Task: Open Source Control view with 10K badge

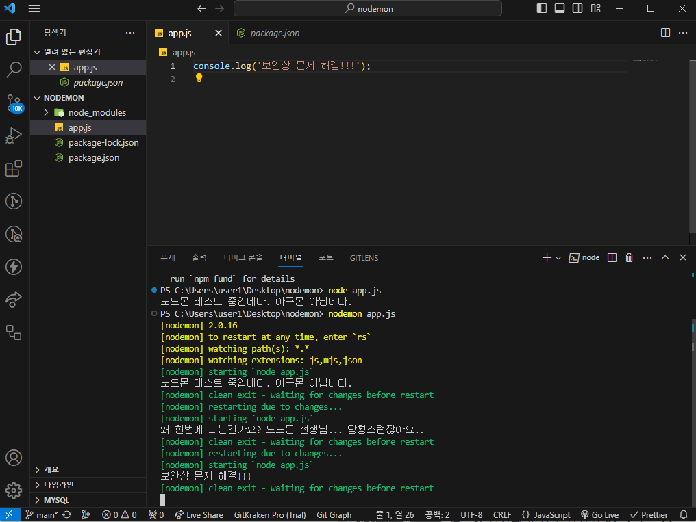Action: (14, 103)
